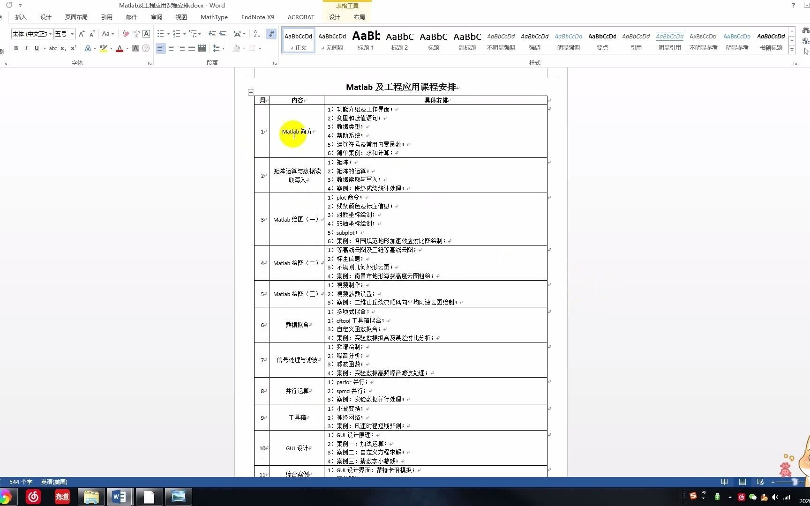Expand the bullets list dropdown arrow
Image resolution: width=810 pixels, height=506 pixels.
point(168,34)
